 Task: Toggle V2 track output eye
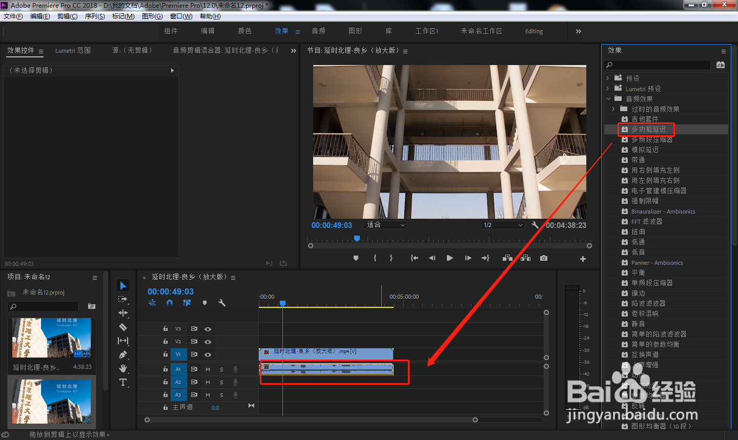208,342
